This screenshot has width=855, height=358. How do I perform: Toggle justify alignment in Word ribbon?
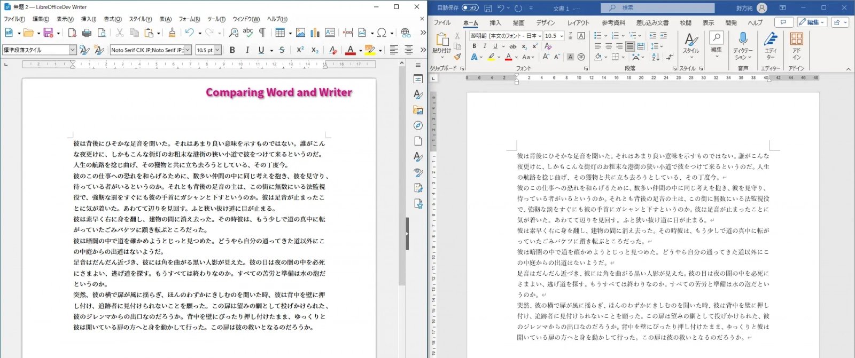pyautogui.click(x=630, y=46)
